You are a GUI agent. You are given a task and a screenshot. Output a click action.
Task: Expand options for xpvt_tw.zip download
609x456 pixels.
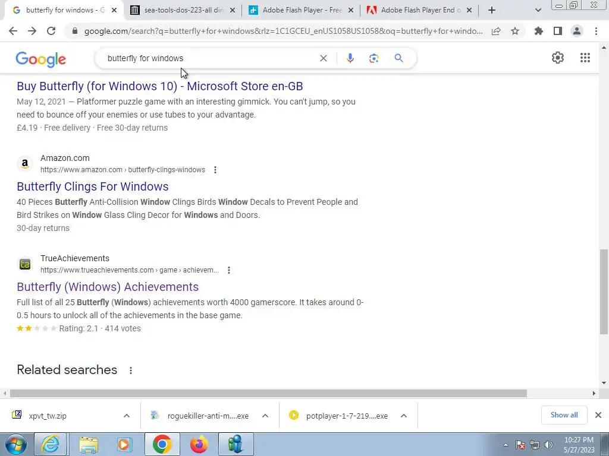127,416
